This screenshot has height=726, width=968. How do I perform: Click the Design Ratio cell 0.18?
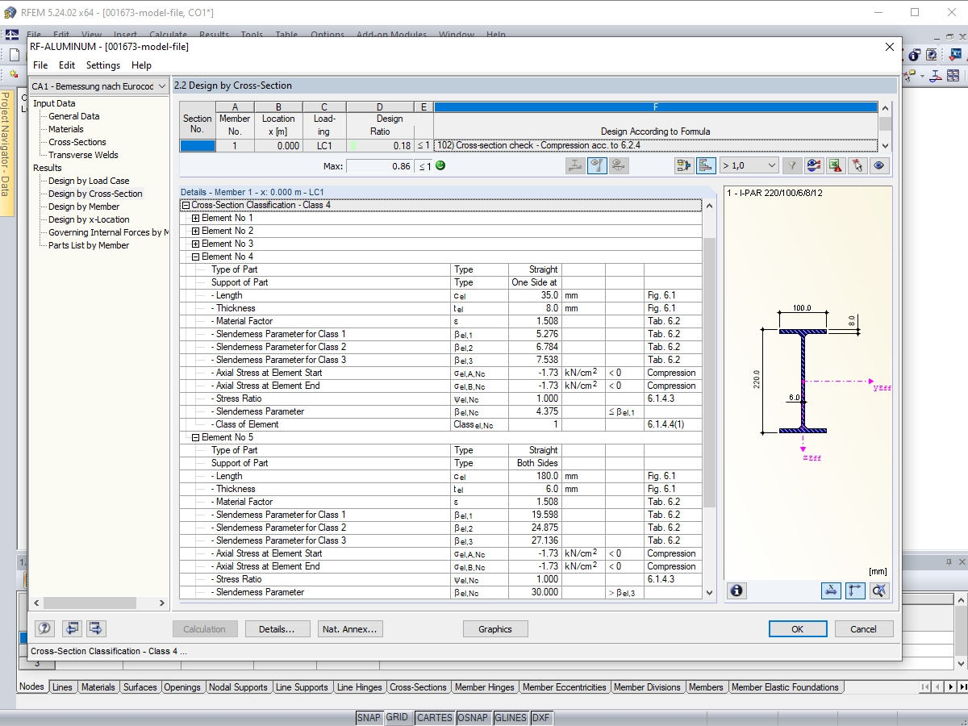pos(380,146)
